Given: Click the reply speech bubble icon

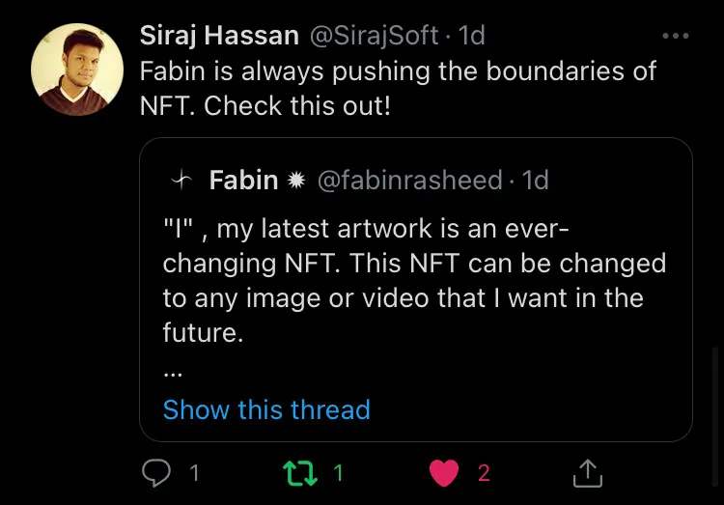Looking at the screenshot, I should (x=156, y=472).
